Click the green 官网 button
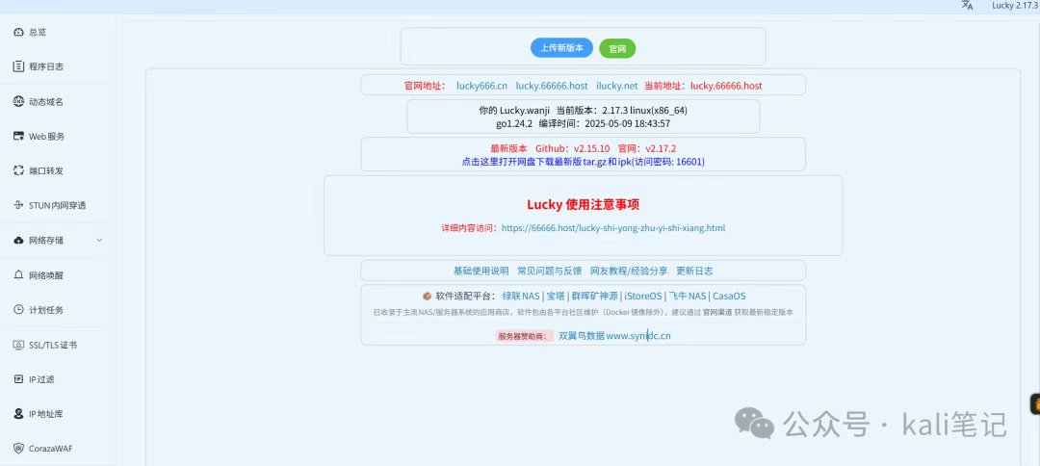 617,48
